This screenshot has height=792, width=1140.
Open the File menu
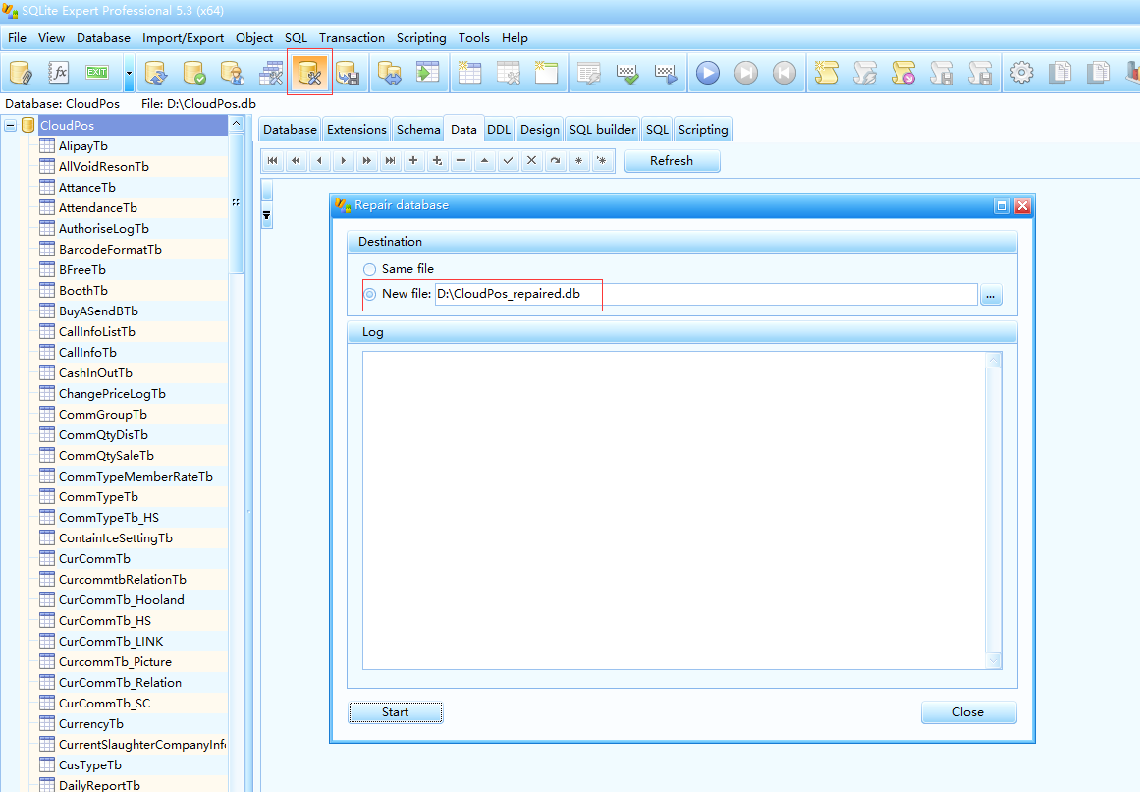(18, 37)
